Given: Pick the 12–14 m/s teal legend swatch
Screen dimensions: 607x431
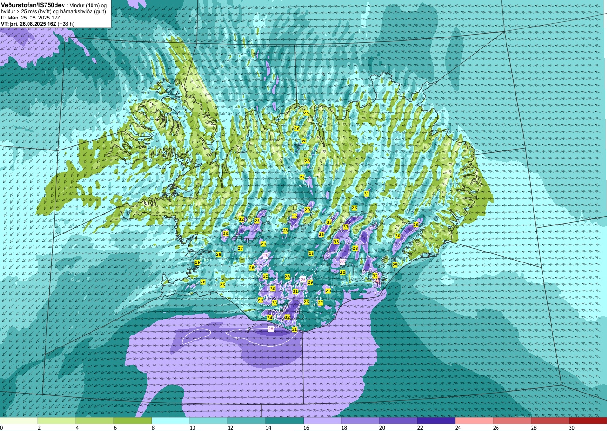Looking at the screenshot, I should 247,421.
